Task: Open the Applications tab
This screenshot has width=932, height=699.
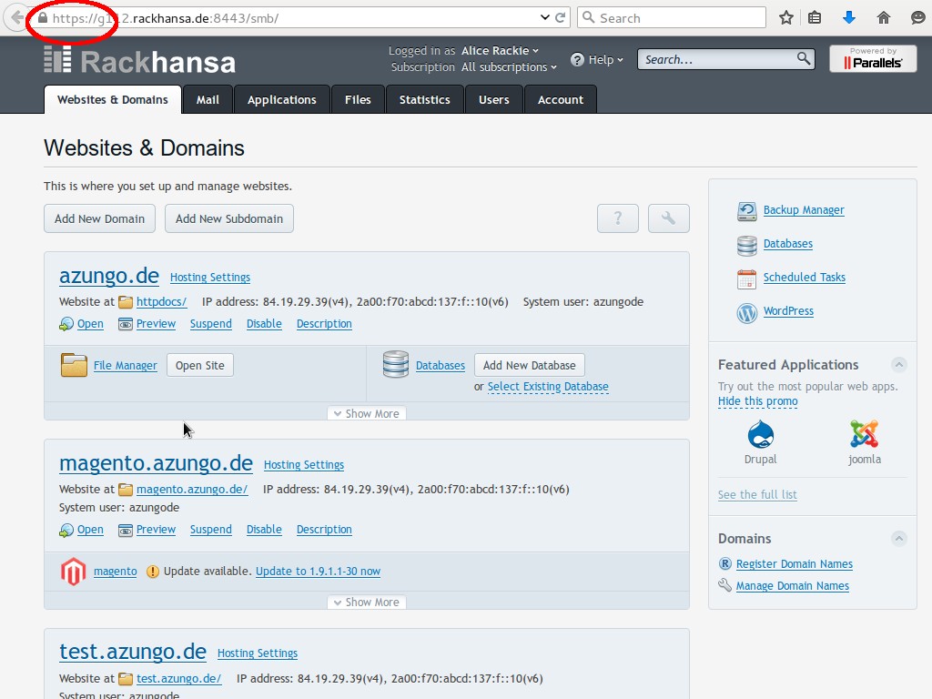Action: (282, 99)
